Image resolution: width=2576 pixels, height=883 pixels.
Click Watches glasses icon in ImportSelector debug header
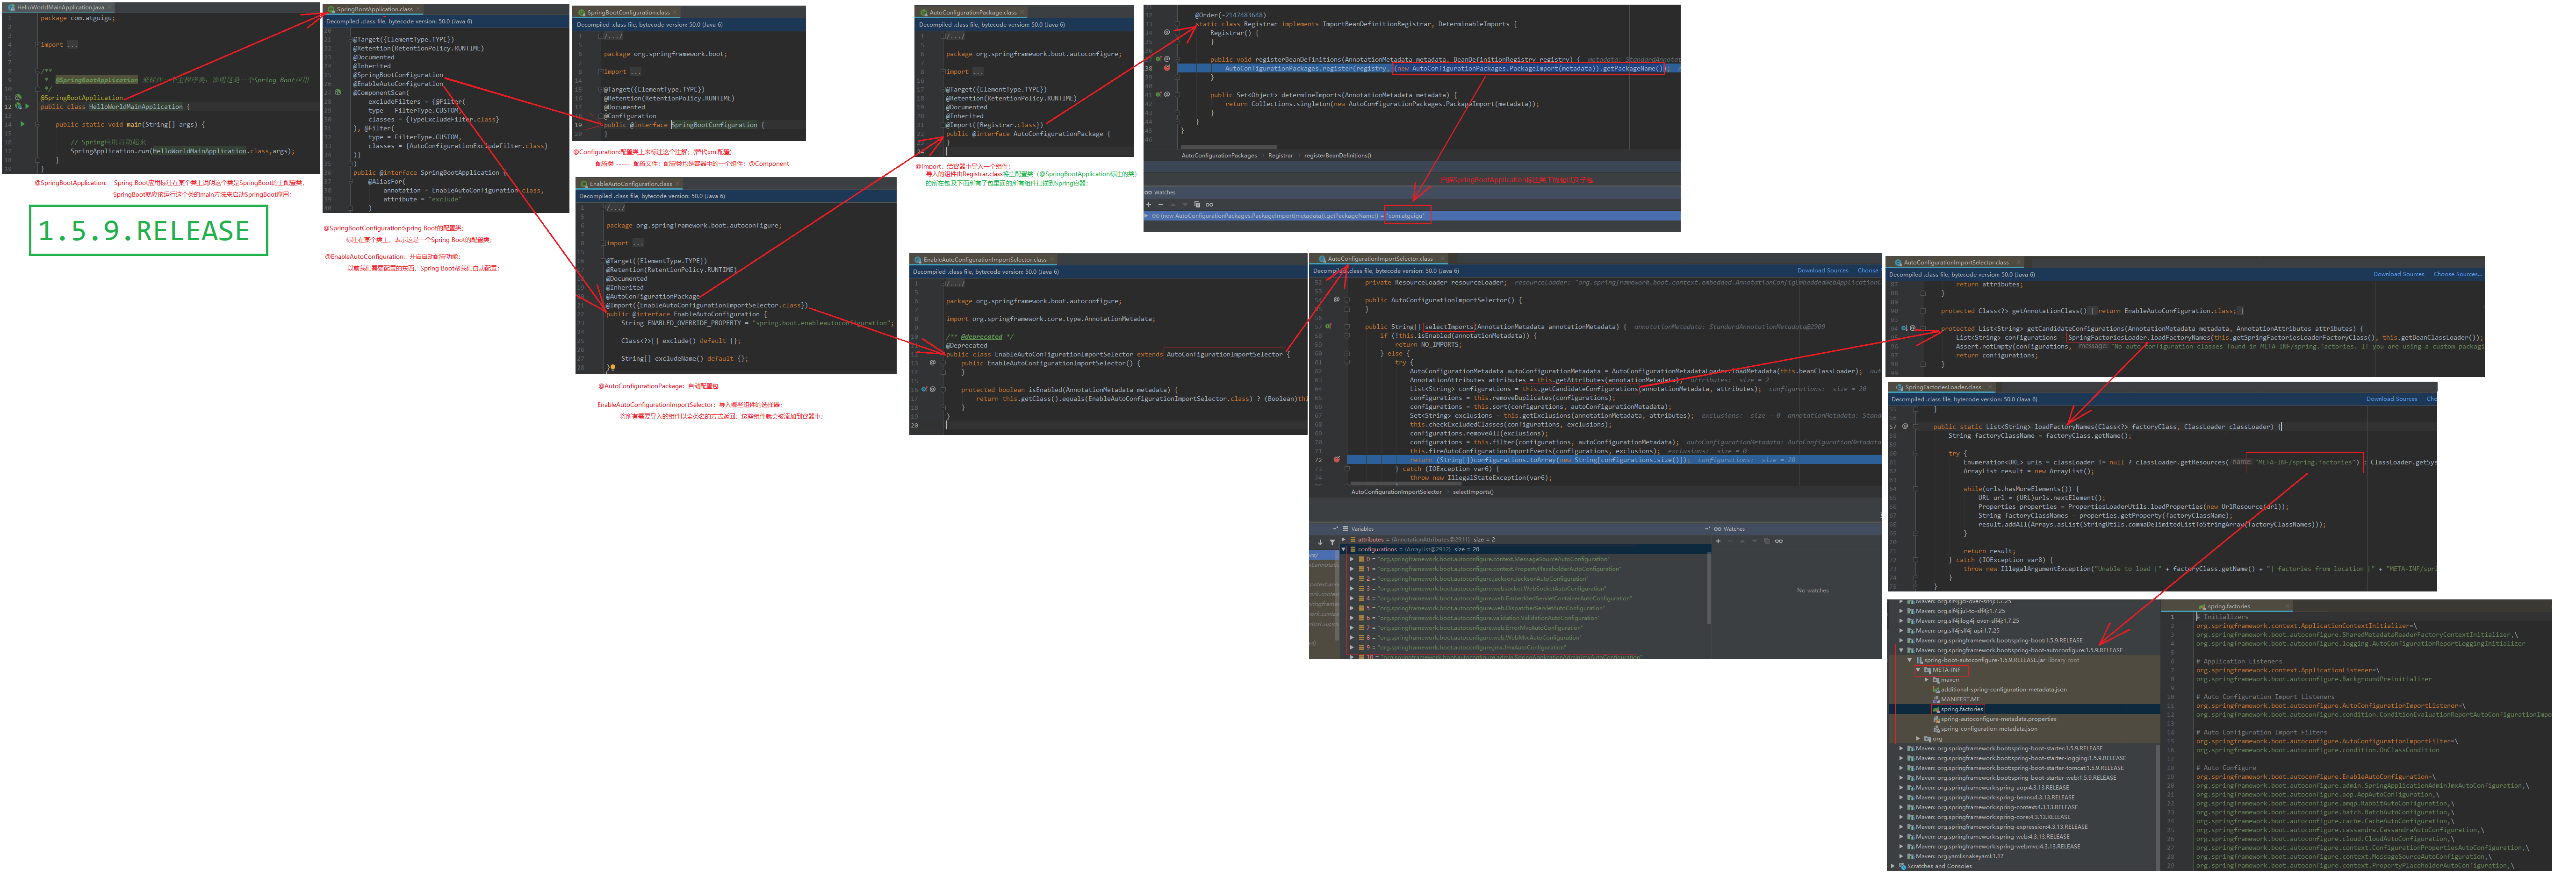(1717, 529)
